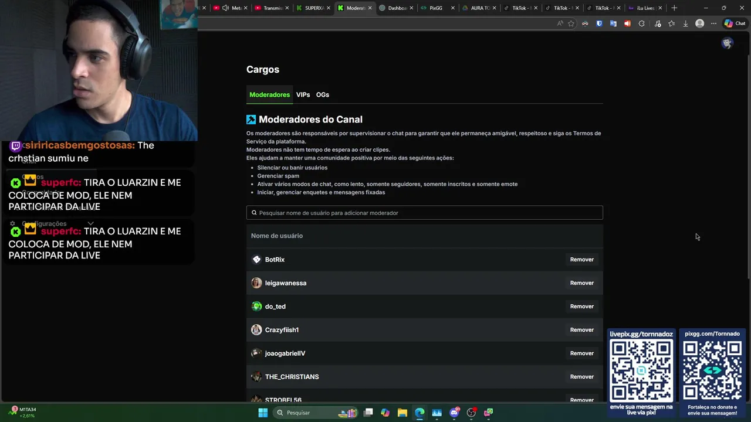The image size is (751, 422).
Task: Open Task View on taskbar
Action: tap(368, 413)
